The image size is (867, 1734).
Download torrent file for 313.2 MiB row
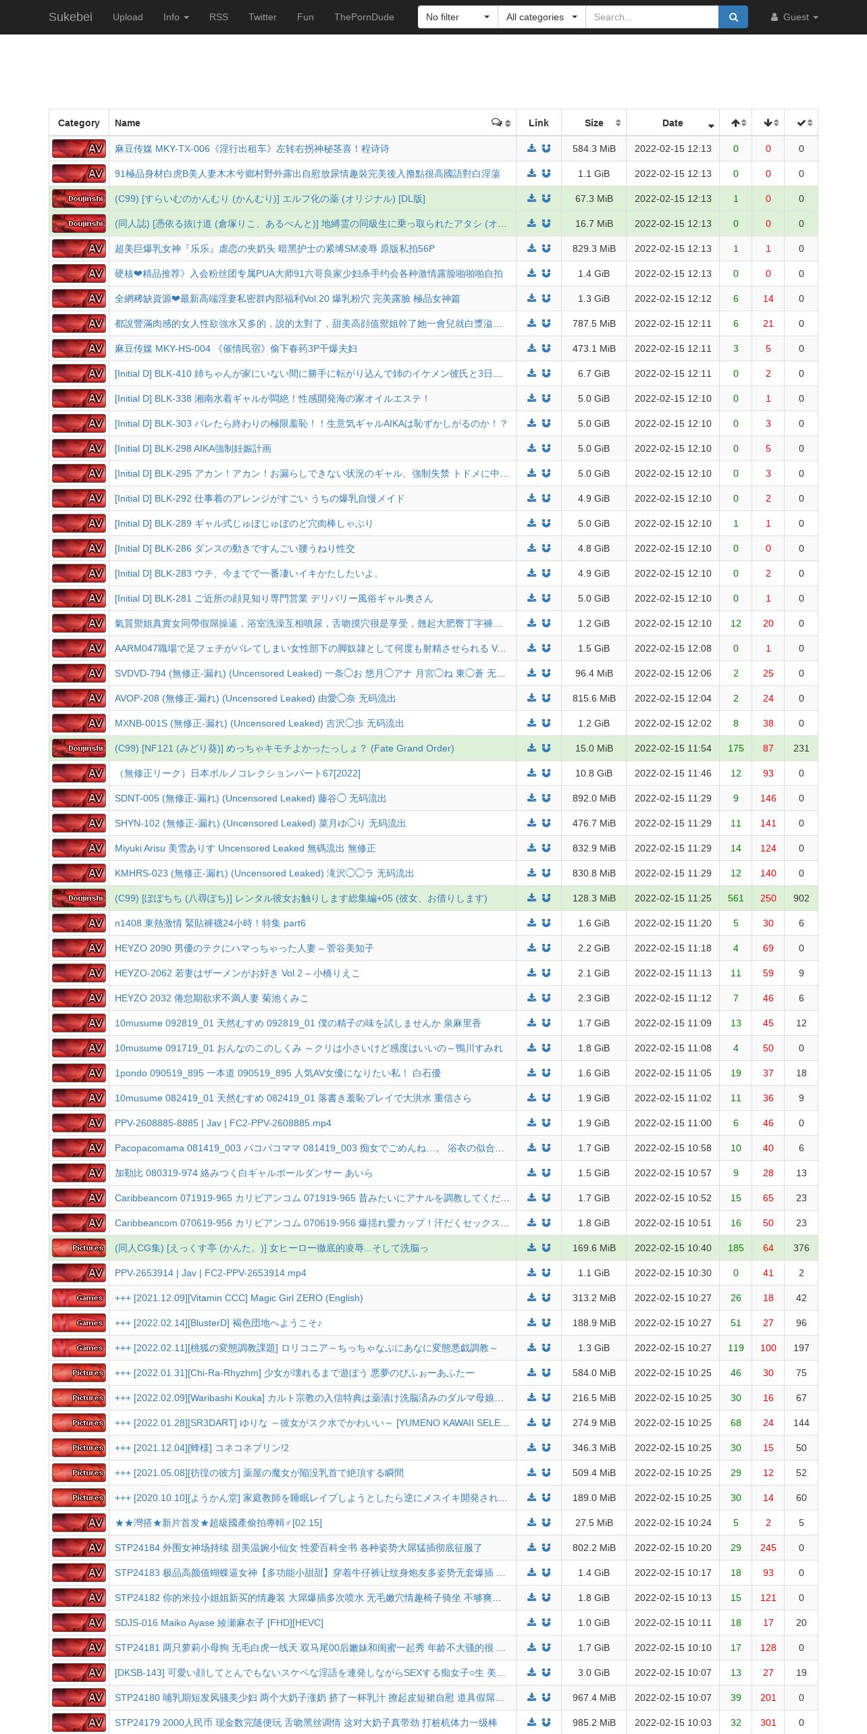pos(531,1298)
